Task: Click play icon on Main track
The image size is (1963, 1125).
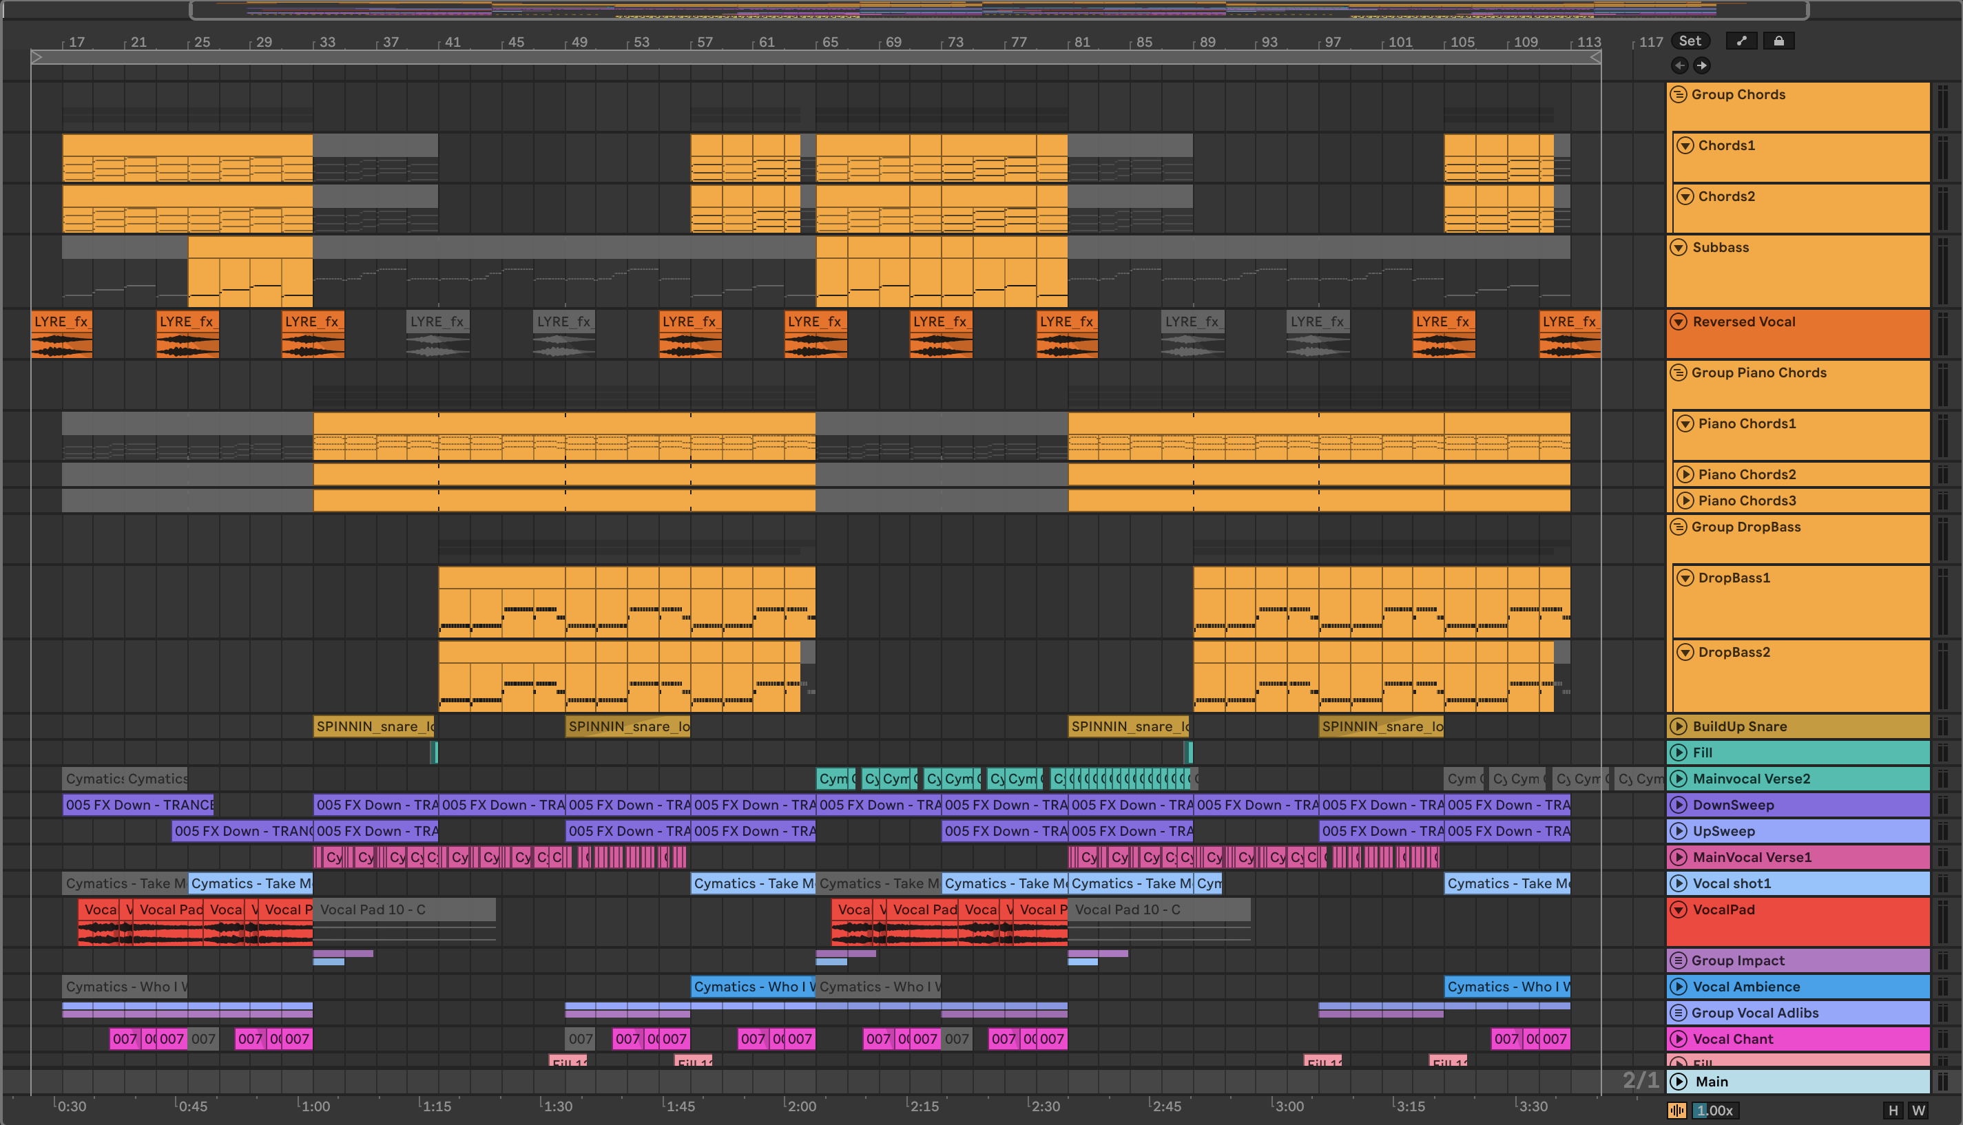Action: pyautogui.click(x=1679, y=1082)
